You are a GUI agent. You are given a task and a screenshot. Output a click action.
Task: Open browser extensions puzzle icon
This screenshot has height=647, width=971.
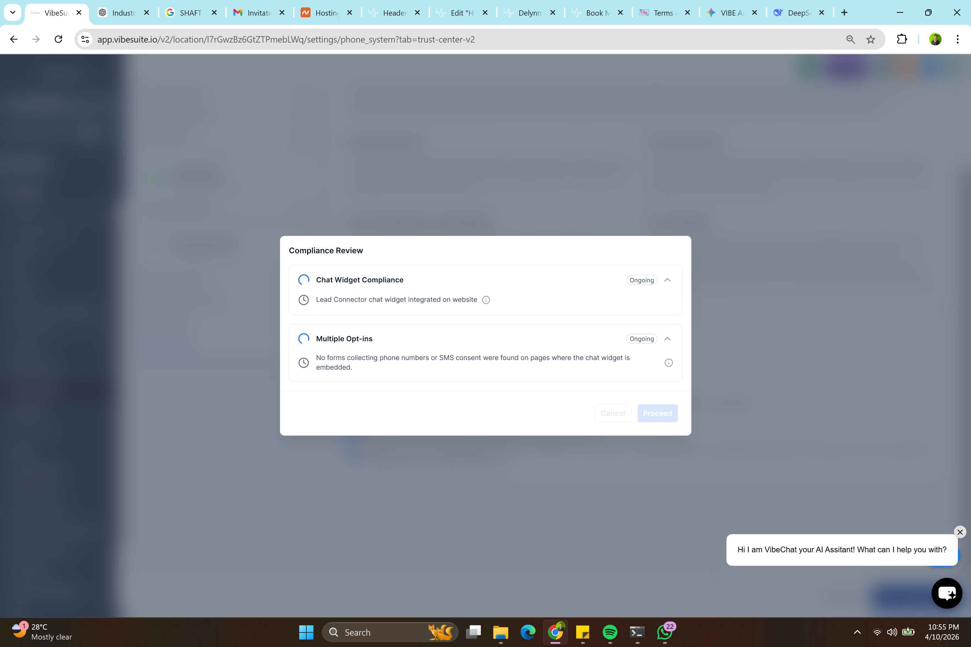tap(902, 39)
